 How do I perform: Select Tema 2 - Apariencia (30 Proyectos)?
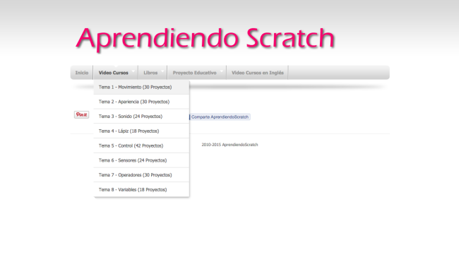pos(141,102)
